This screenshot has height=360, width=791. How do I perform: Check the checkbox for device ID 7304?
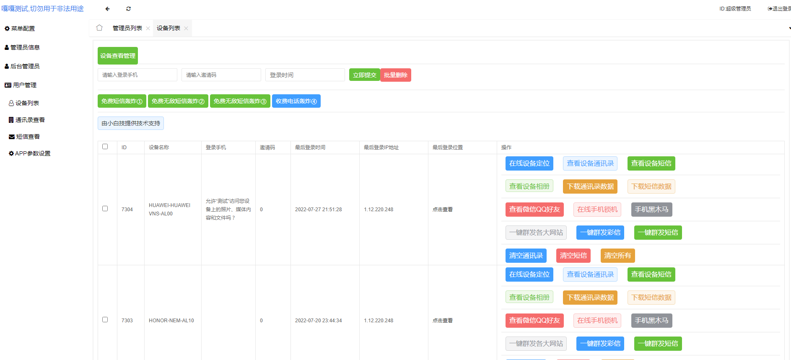tap(105, 209)
